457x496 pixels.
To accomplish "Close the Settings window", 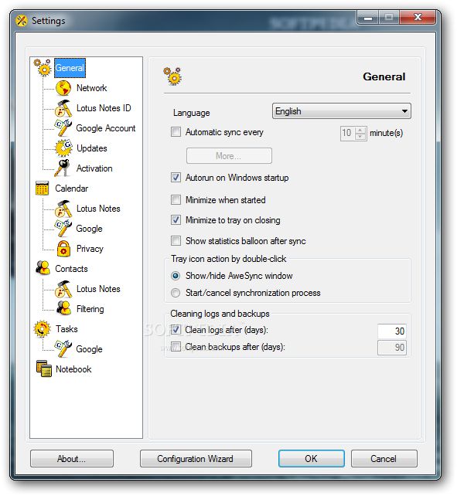I will pos(418,17).
